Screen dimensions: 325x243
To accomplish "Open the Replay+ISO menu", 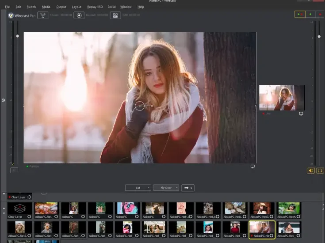I will 95,7.
